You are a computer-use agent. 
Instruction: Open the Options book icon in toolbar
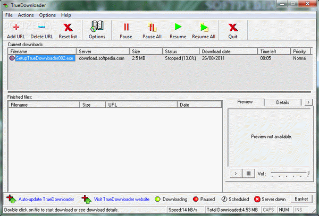(x=97, y=27)
